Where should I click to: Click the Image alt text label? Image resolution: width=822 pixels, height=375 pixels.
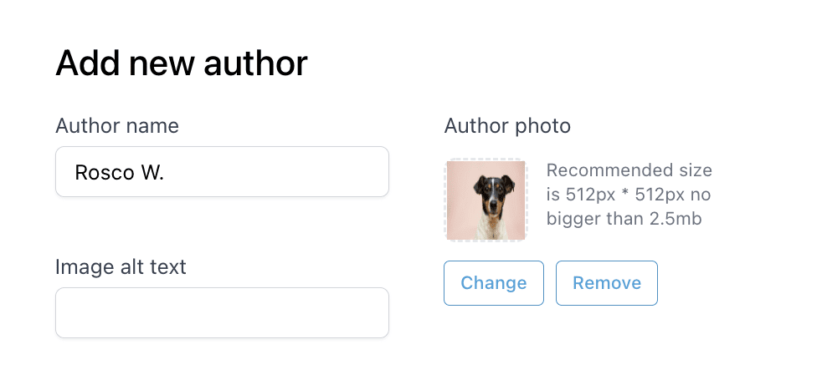tap(121, 267)
